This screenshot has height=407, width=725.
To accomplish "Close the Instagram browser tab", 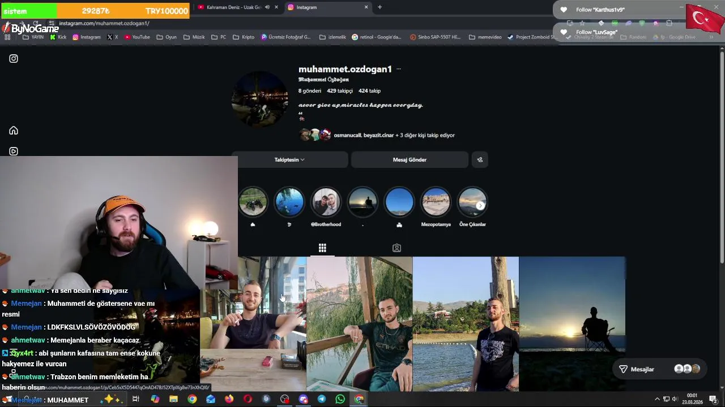I will (366, 7).
